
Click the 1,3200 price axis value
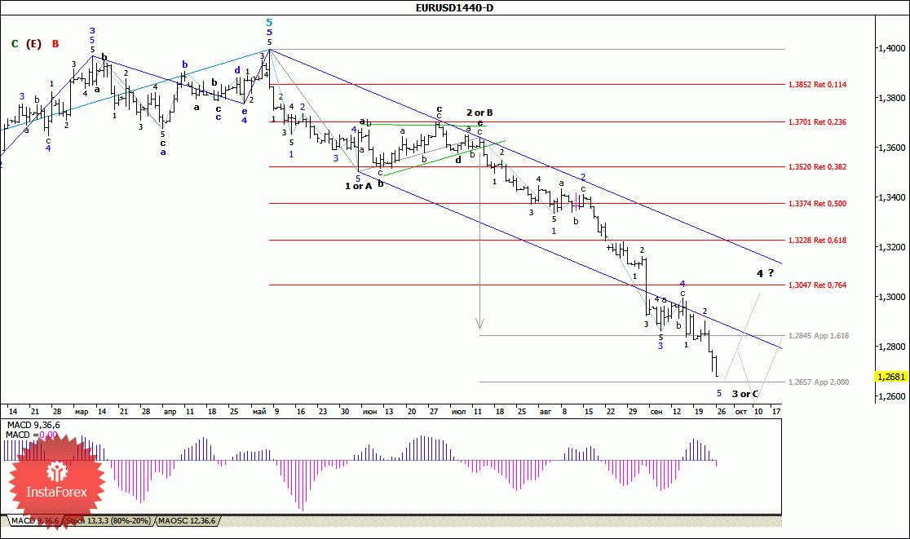click(892, 247)
